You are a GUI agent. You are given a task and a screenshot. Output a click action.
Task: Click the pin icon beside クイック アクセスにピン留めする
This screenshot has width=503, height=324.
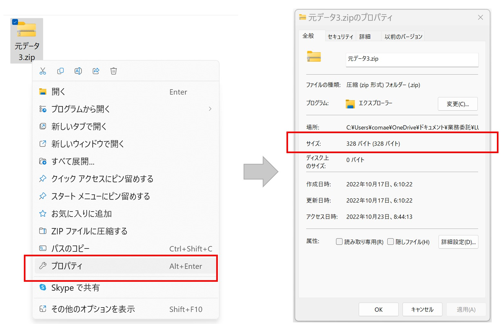tap(43, 178)
